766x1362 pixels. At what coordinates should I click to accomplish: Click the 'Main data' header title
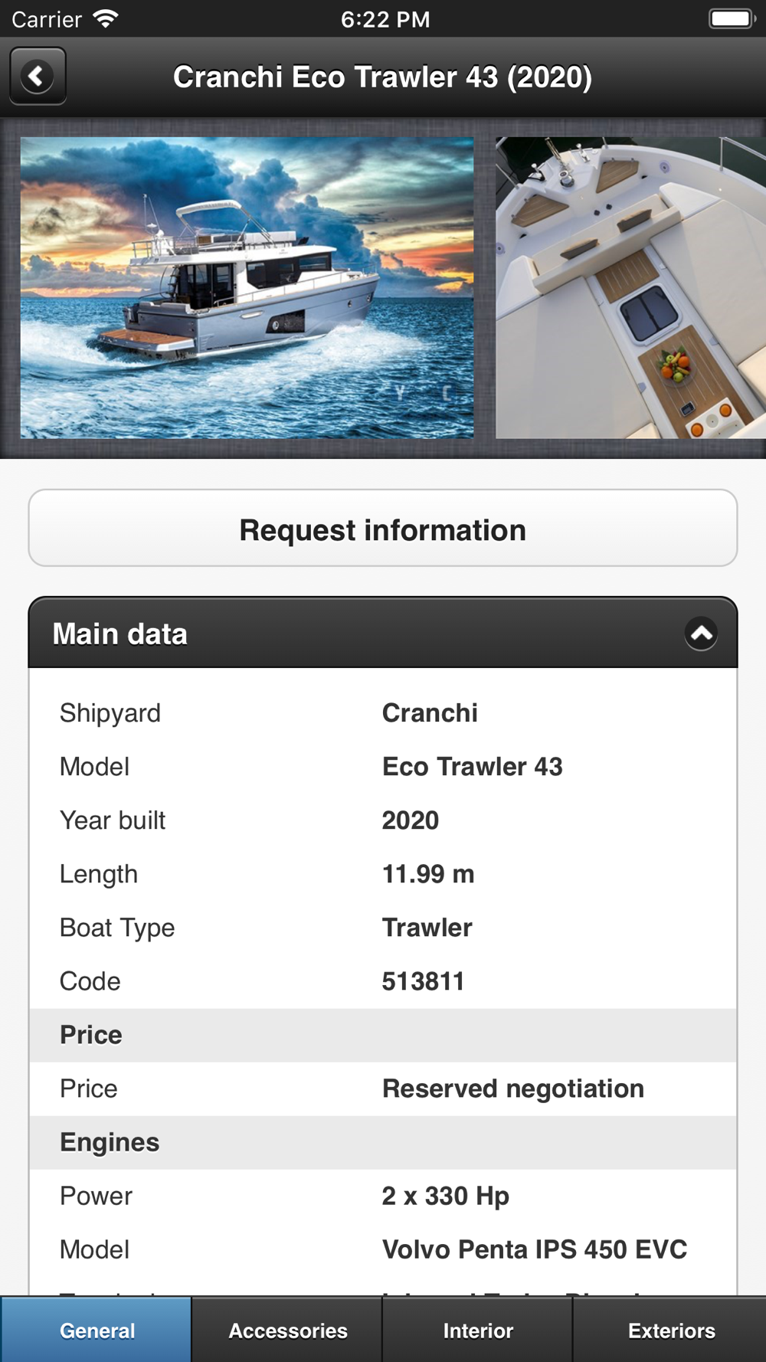(x=119, y=634)
